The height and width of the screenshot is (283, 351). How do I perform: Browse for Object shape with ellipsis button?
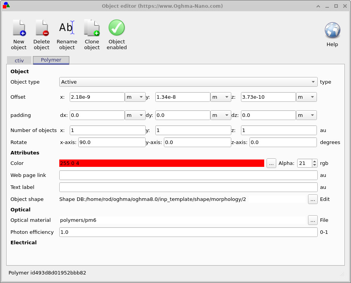[313, 199]
